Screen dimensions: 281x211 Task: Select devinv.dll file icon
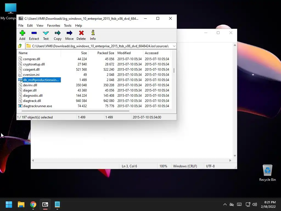pyautogui.click(x=20, y=85)
